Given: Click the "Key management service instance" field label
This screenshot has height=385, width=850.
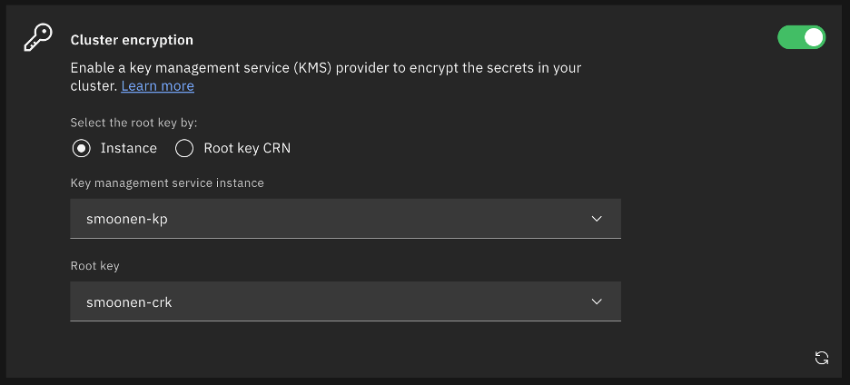Looking at the screenshot, I should [167, 183].
